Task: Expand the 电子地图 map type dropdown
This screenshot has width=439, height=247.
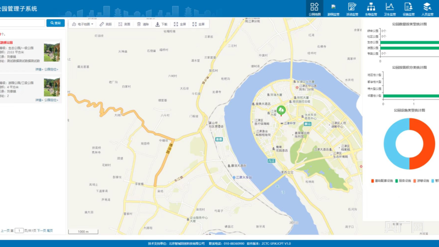Action: tap(83, 24)
